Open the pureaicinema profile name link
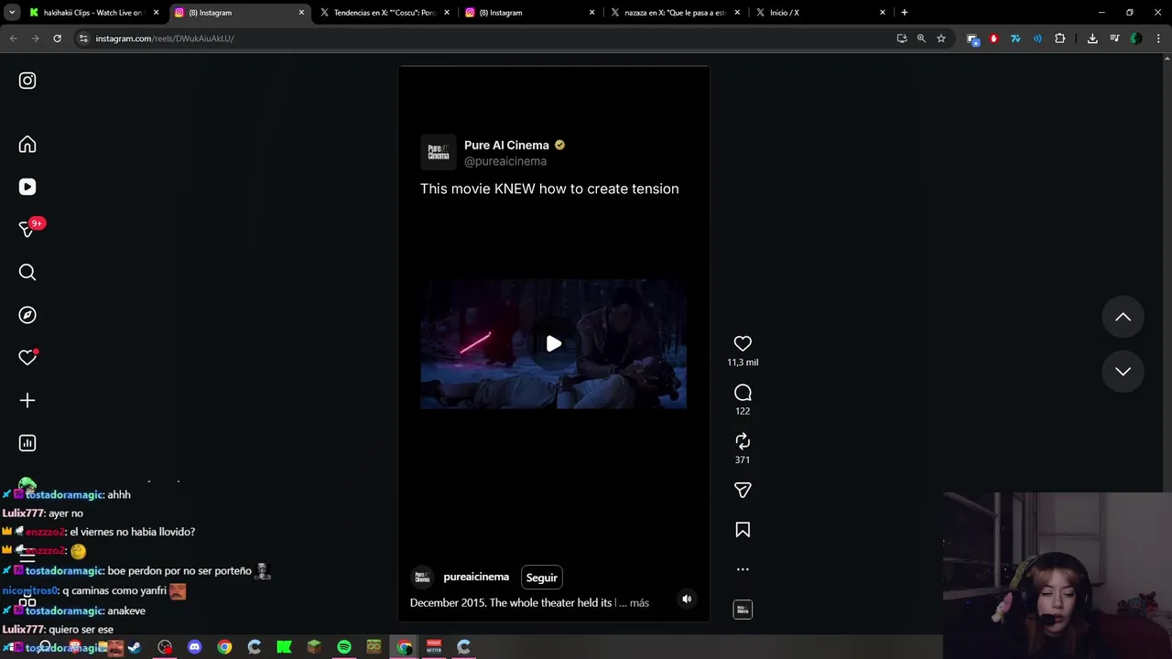The height and width of the screenshot is (659, 1172). 476,578
